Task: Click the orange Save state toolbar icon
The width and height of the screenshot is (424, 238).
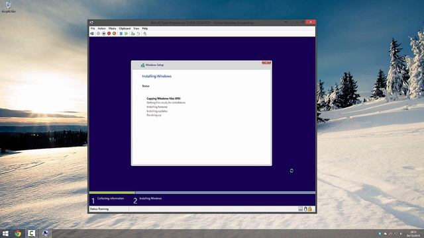Action: (115, 34)
